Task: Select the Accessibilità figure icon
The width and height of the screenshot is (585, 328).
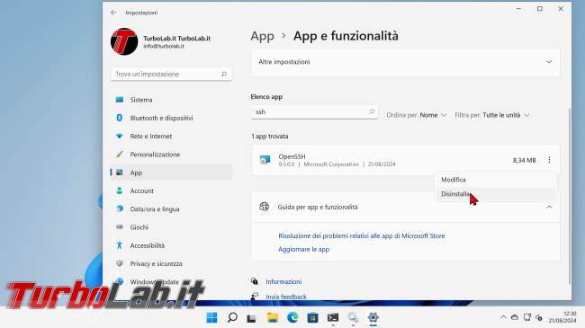Action: 120,245
